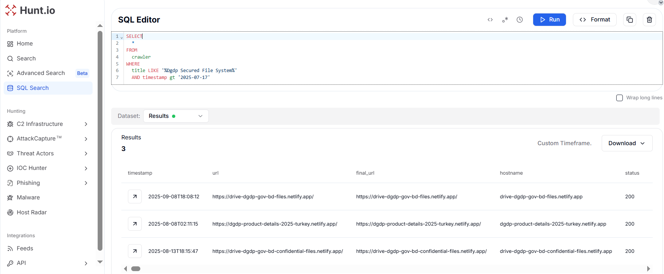Click the Format button
Image resolution: width=664 pixels, height=274 pixels.
tap(594, 20)
